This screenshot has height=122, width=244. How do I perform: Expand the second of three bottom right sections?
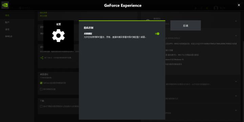pos(236,96)
